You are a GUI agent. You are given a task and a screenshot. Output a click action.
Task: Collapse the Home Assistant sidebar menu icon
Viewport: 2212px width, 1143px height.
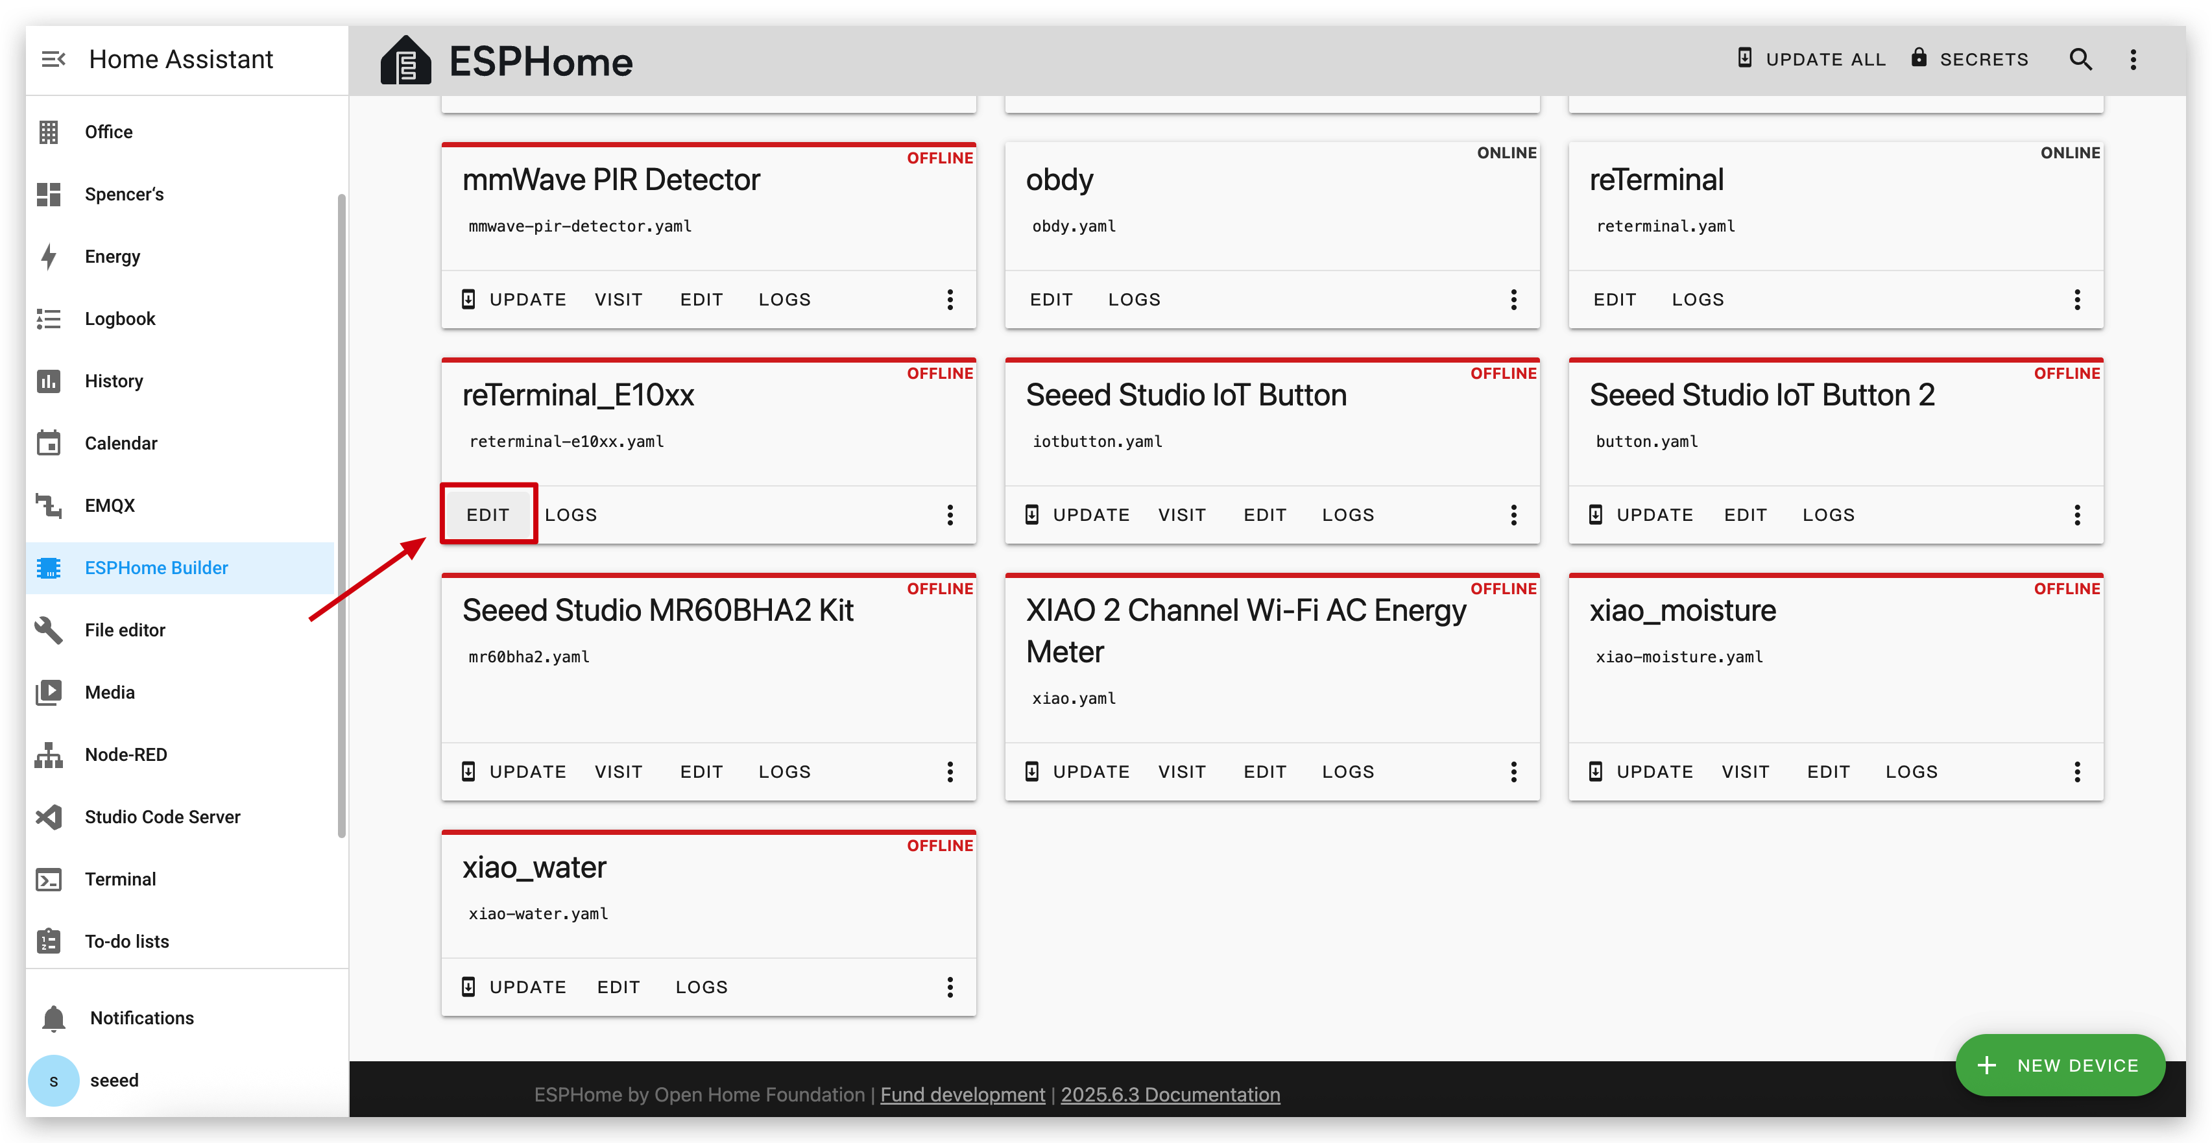(x=53, y=59)
